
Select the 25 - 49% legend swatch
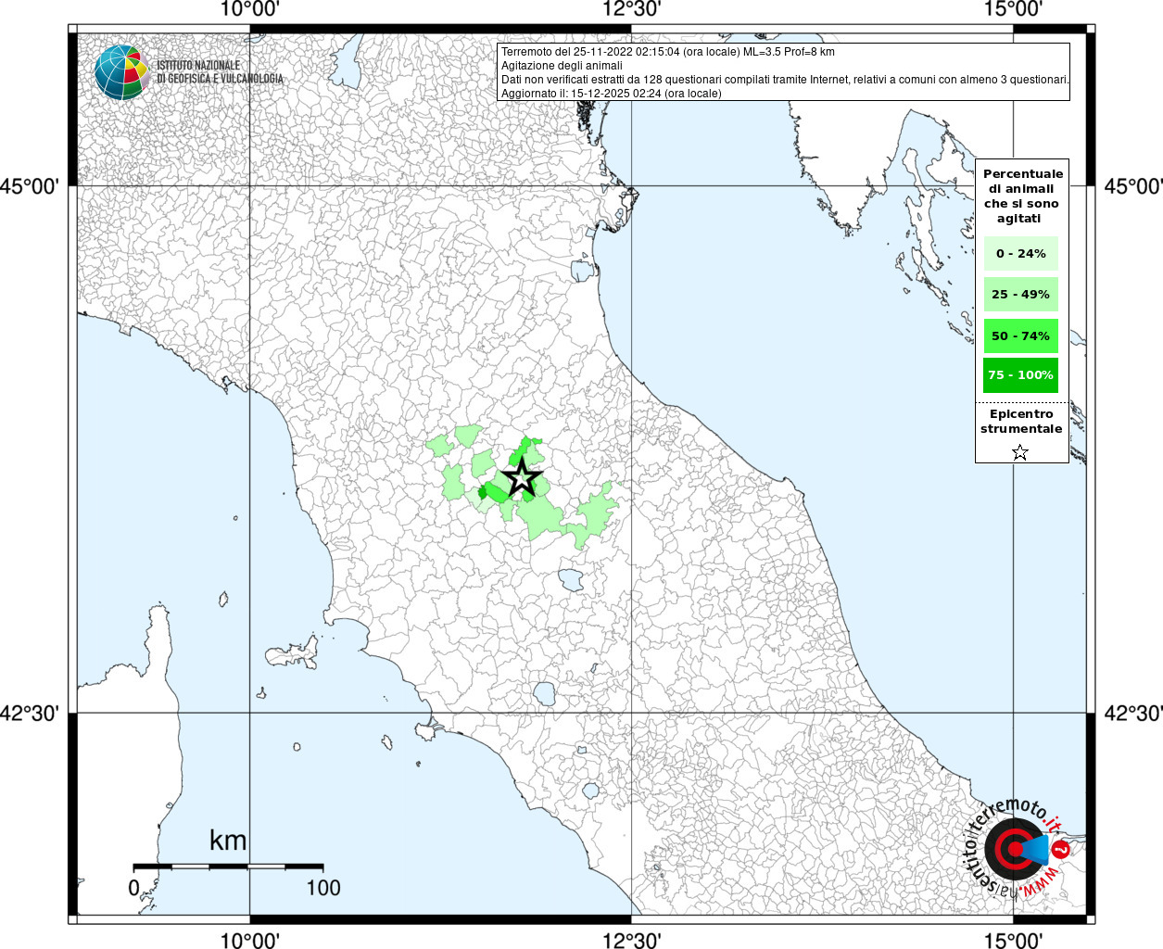[x=1020, y=294]
